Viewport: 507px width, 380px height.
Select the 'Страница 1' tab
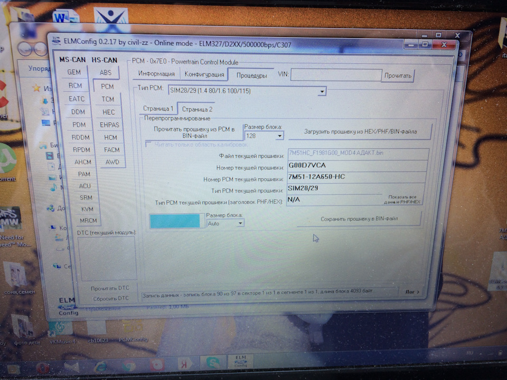click(x=158, y=108)
